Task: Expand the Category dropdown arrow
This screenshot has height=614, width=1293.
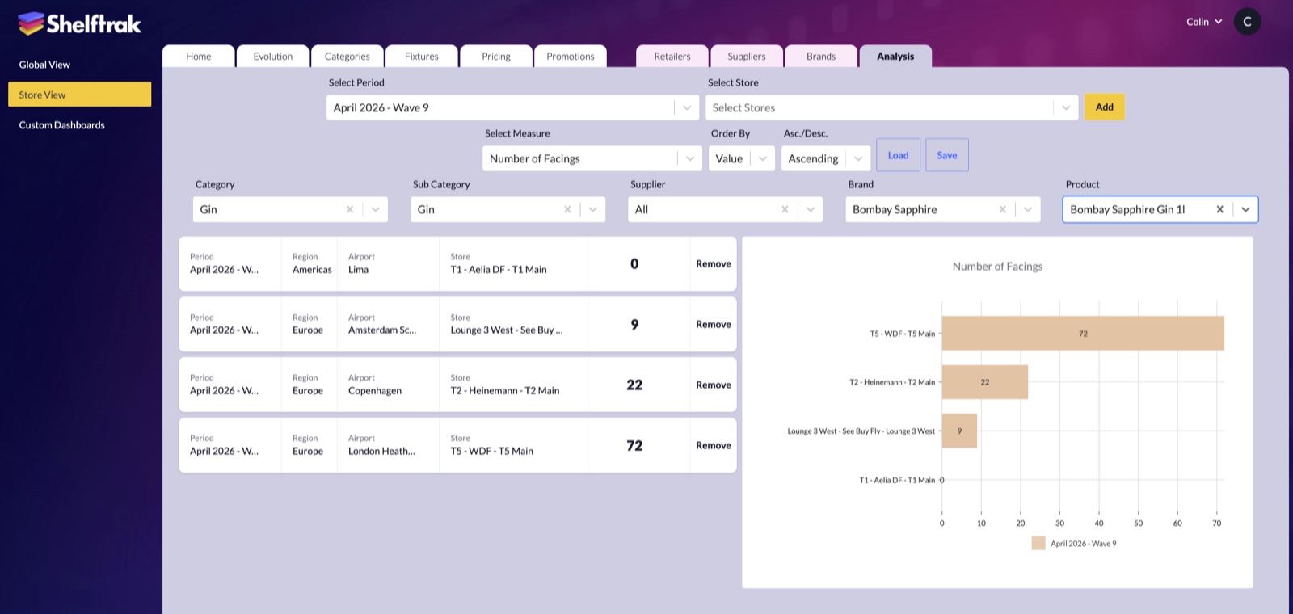Action: [x=375, y=209]
